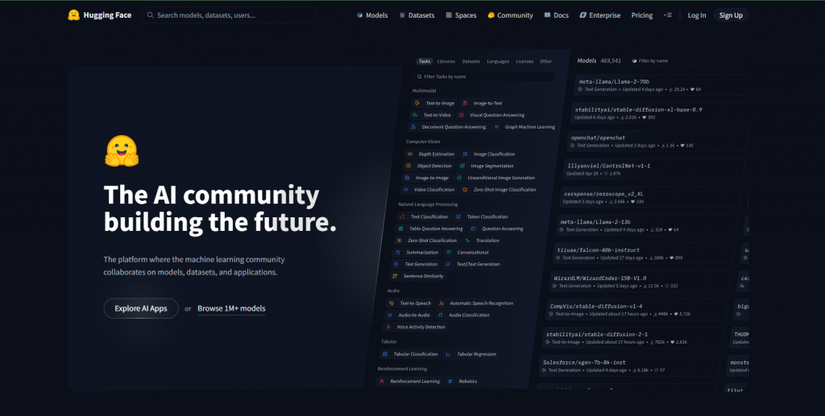Select the Summarization task chip

coord(417,253)
